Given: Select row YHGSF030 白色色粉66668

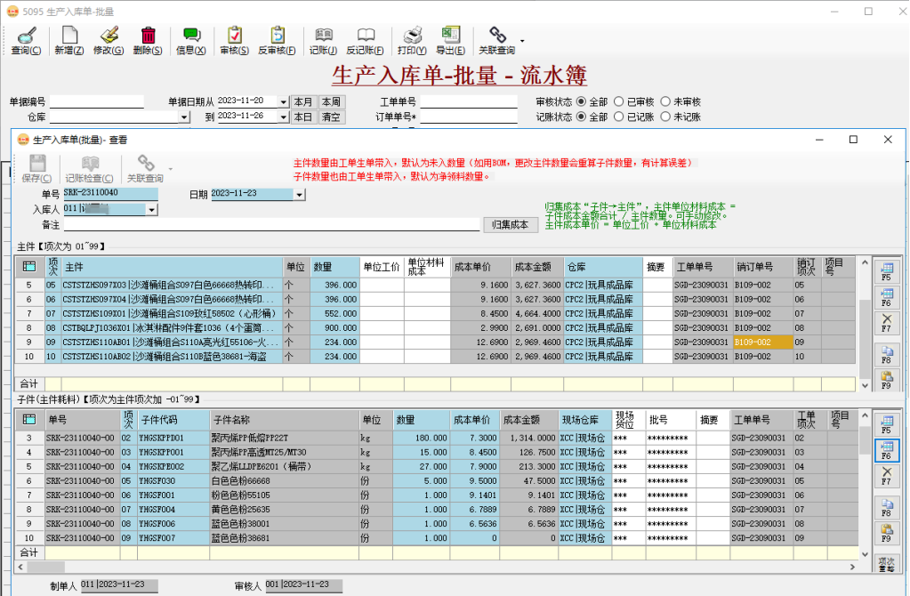Looking at the screenshot, I should coord(435,481).
